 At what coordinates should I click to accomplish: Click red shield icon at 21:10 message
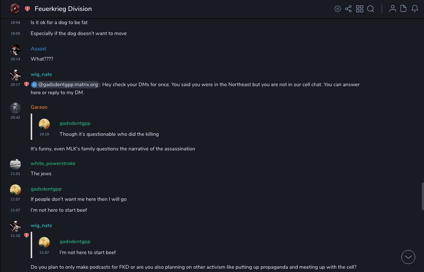26,235
